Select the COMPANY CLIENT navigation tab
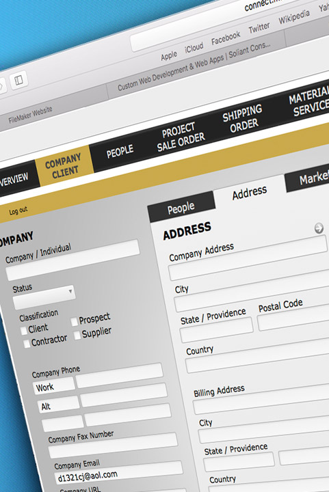Image resolution: width=329 pixels, height=492 pixels. pyautogui.click(x=64, y=165)
